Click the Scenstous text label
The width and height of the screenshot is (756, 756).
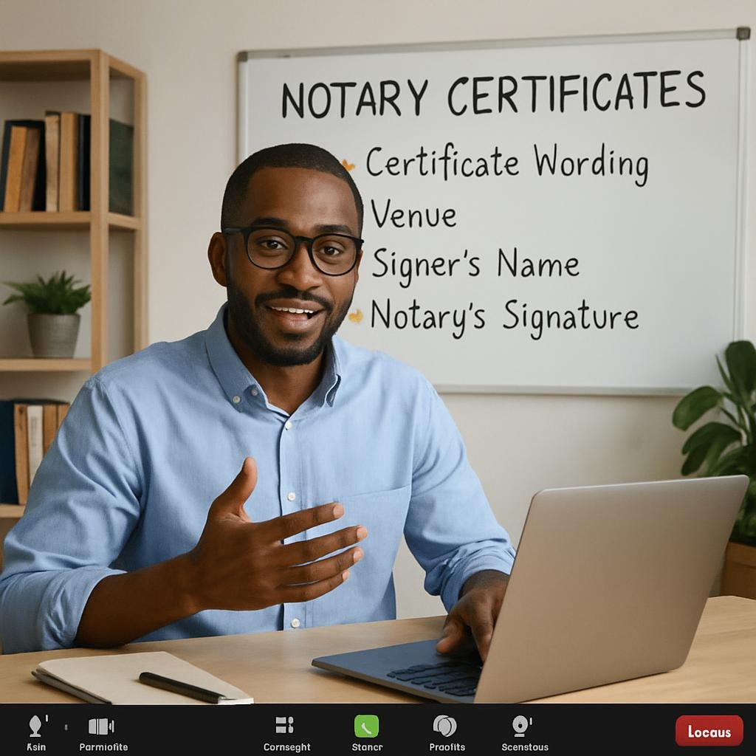[525, 747]
